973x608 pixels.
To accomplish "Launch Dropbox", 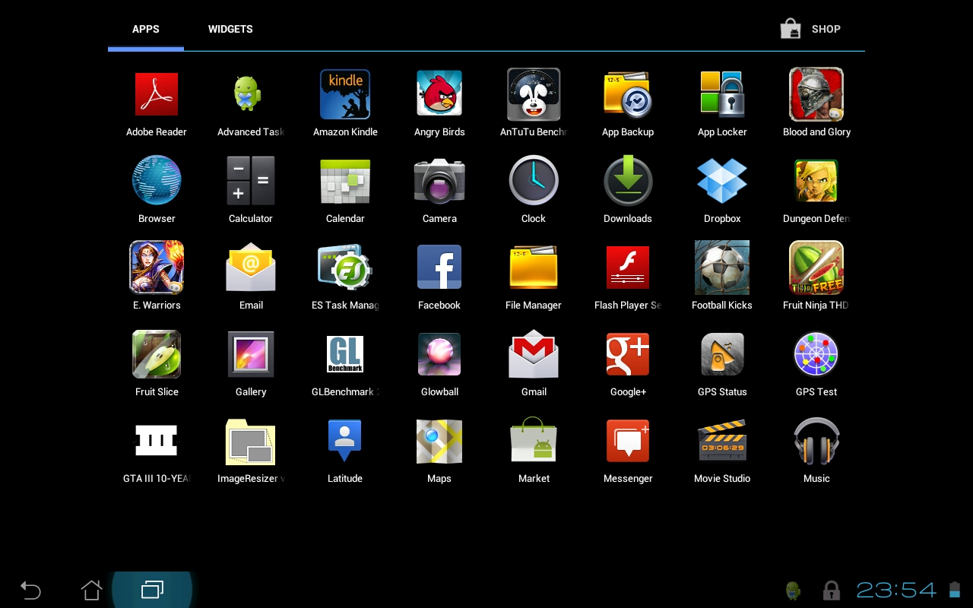I will tap(722, 181).
